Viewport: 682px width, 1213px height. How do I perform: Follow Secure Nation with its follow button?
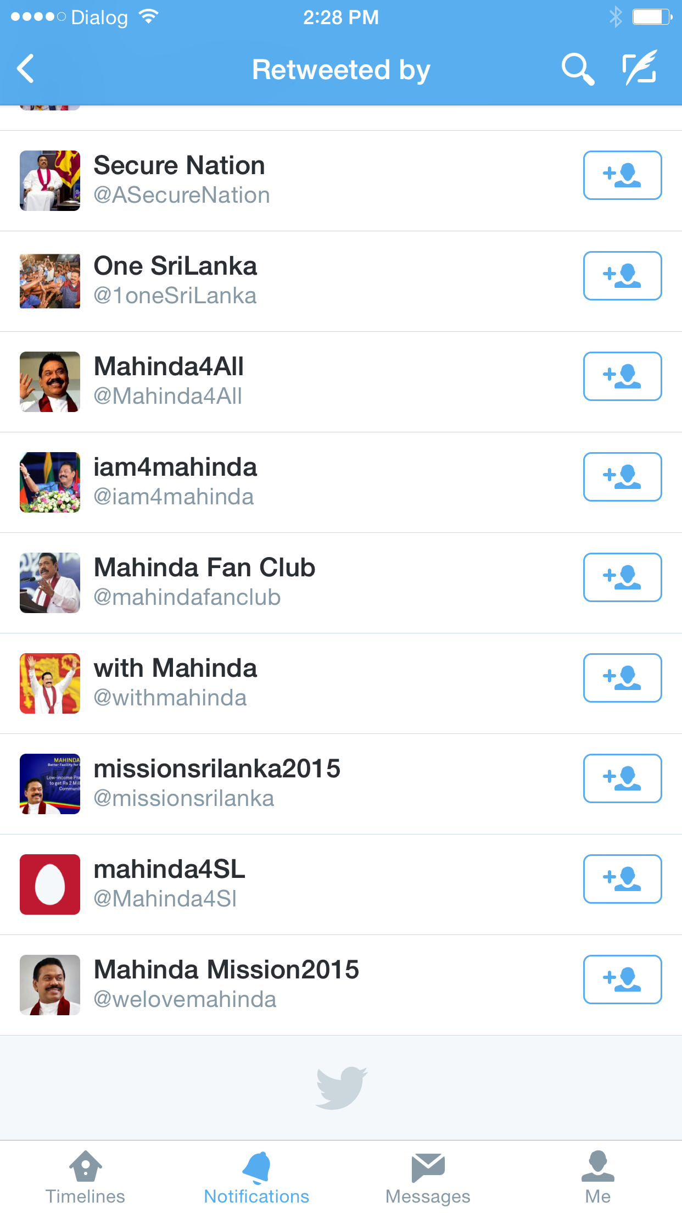click(622, 175)
